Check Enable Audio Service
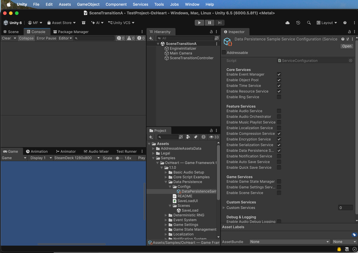 [279, 111]
